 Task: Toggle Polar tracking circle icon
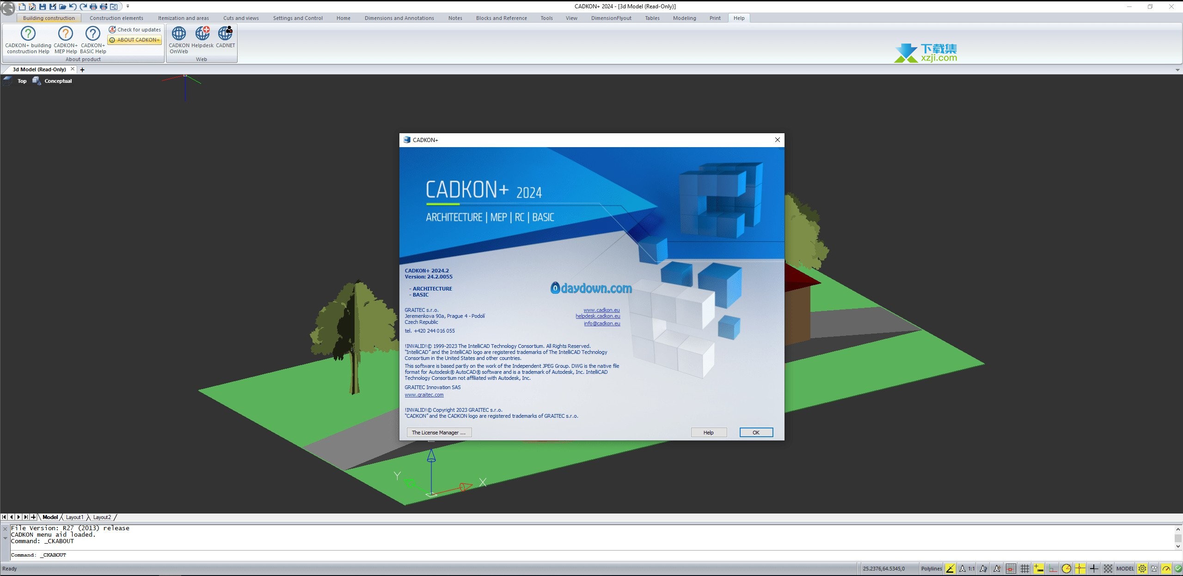tap(1067, 569)
